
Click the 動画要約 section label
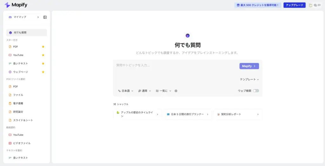pos(11,127)
